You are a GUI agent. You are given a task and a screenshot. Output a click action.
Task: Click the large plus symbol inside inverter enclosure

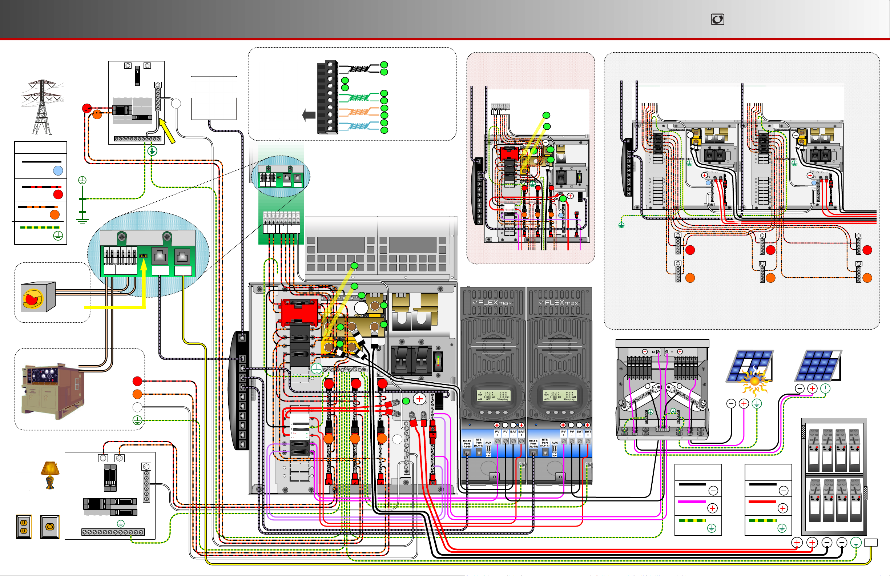tap(420, 399)
